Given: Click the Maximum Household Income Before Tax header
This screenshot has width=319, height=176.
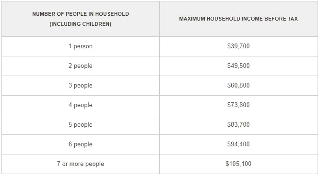Looking at the screenshot, I should [238, 19].
